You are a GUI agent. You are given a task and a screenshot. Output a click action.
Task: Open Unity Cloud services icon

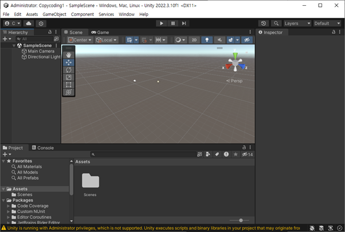29,23
